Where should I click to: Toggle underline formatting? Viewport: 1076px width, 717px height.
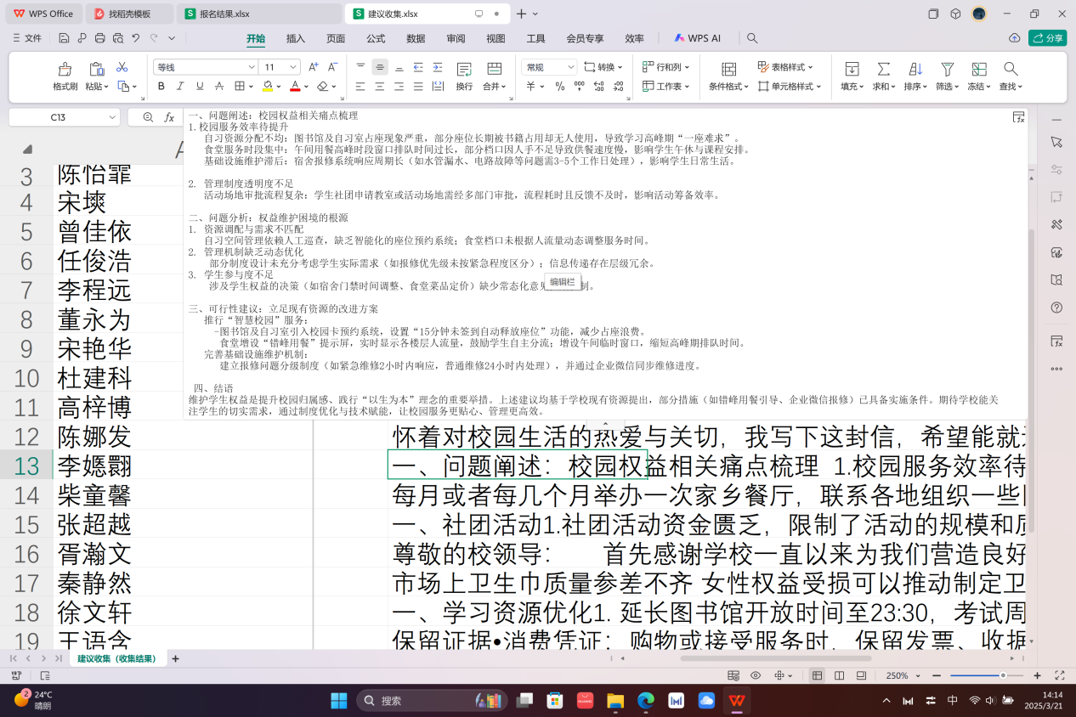click(x=200, y=86)
